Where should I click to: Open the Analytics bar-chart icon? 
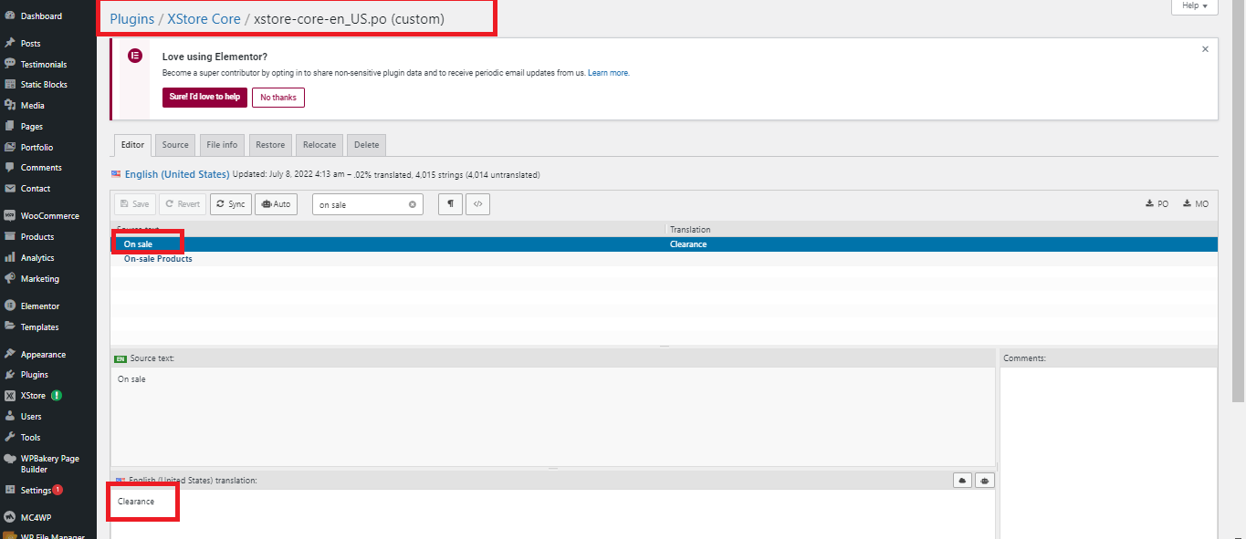click(x=10, y=258)
